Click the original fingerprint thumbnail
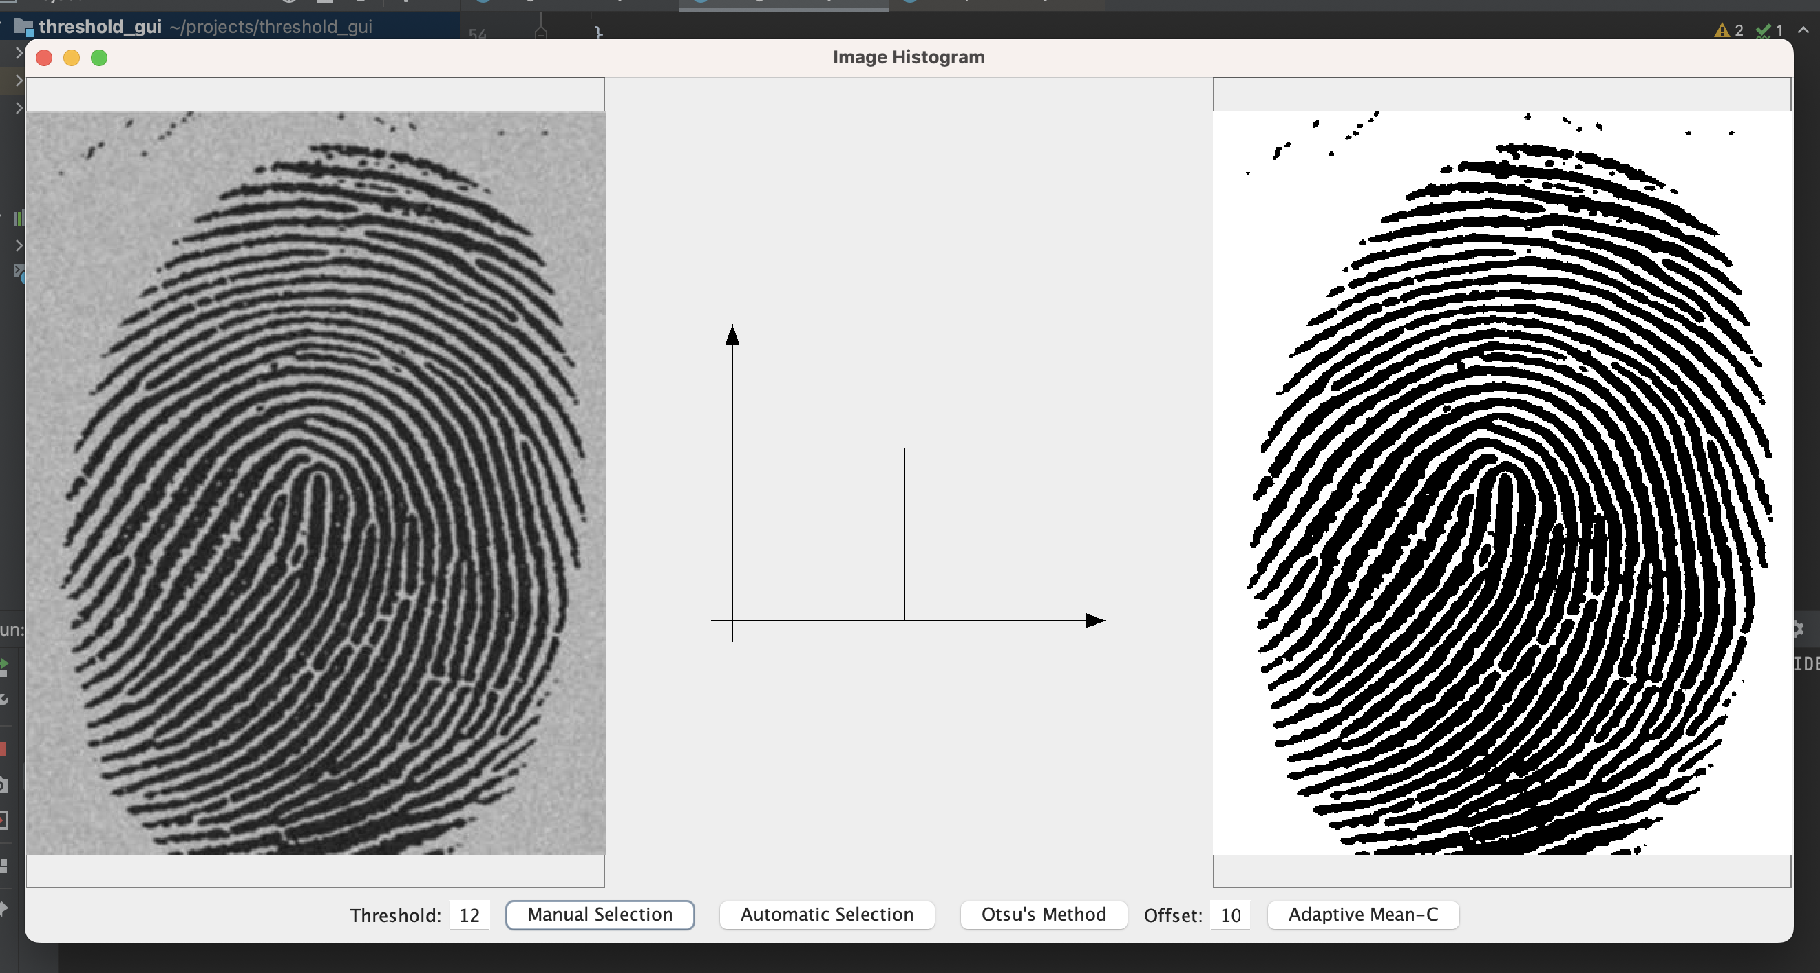1820x973 pixels. (315, 480)
